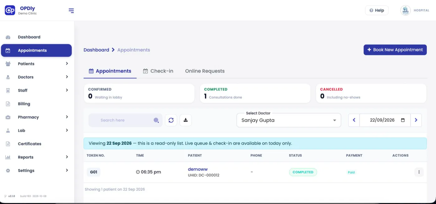436x204 pixels.
Task: Click the Pharmacy icon in sidebar
Action: click(8, 117)
